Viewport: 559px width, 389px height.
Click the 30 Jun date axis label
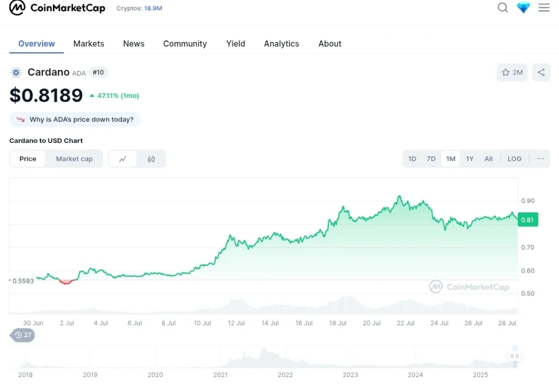click(33, 323)
